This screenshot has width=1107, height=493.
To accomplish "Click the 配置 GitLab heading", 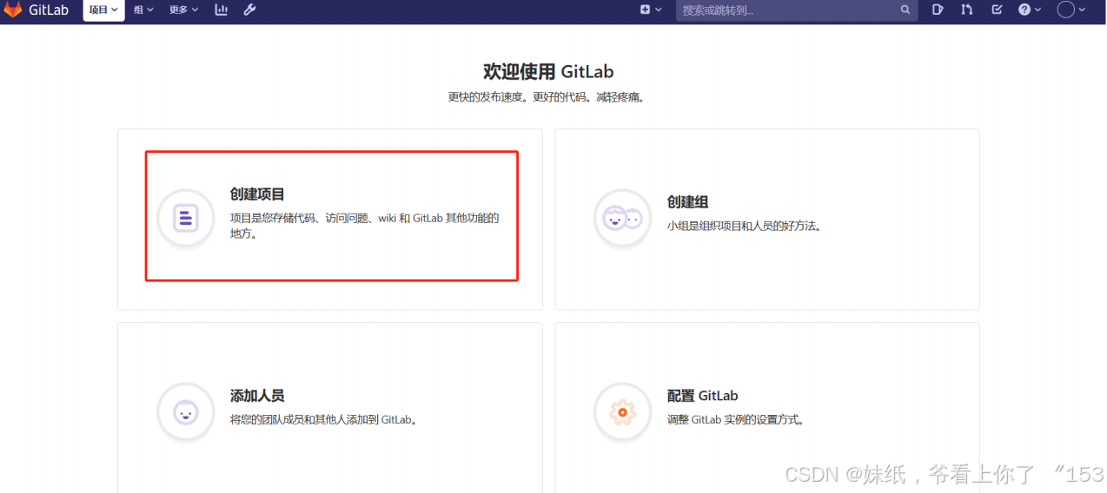I will pos(702,396).
